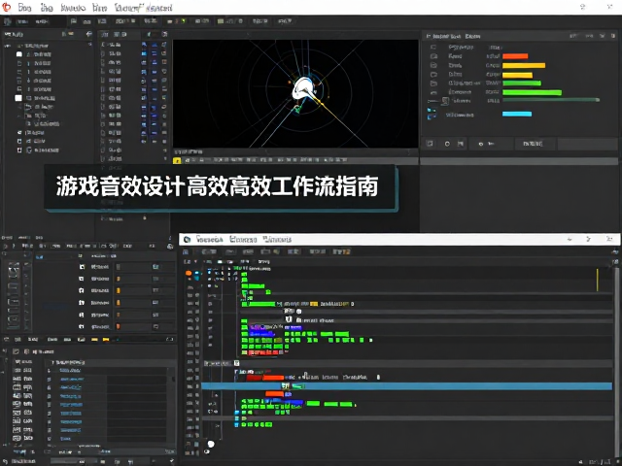Screen dimensions: 622x466
Task: Select the white listener object in the viewport
Action: click(303, 88)
